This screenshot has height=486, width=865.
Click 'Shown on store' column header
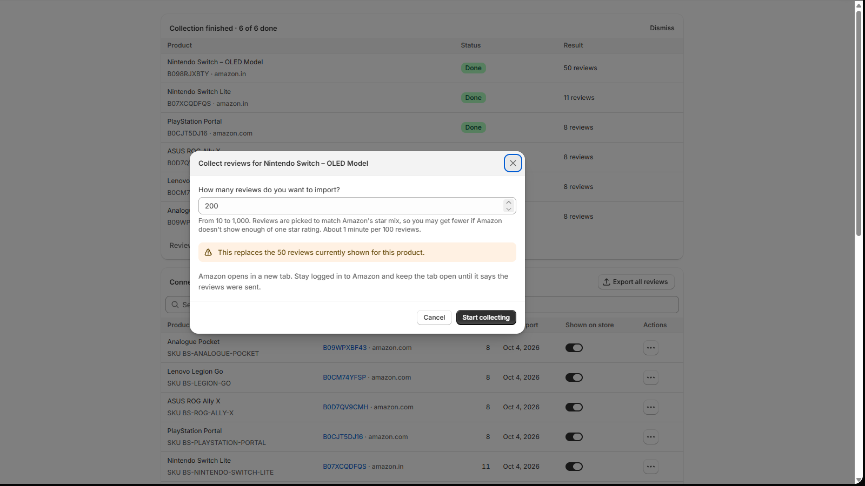[589, 325]
